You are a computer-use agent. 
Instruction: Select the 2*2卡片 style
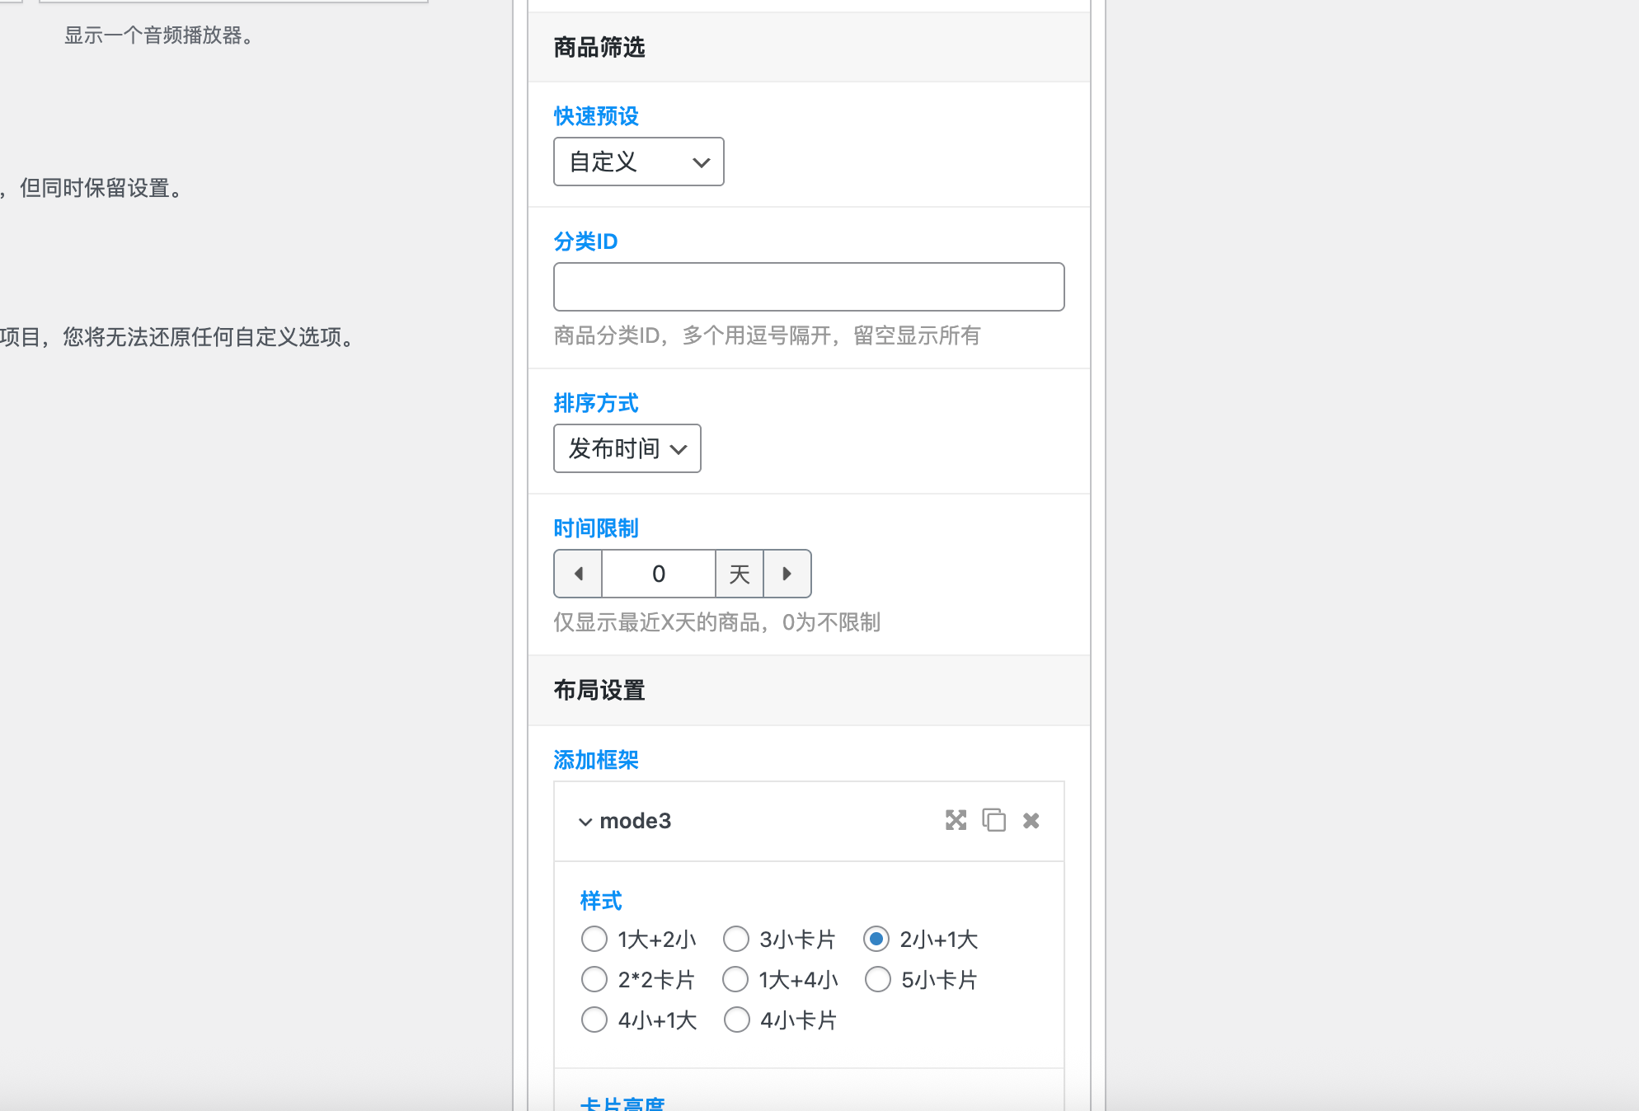[594, 979]
